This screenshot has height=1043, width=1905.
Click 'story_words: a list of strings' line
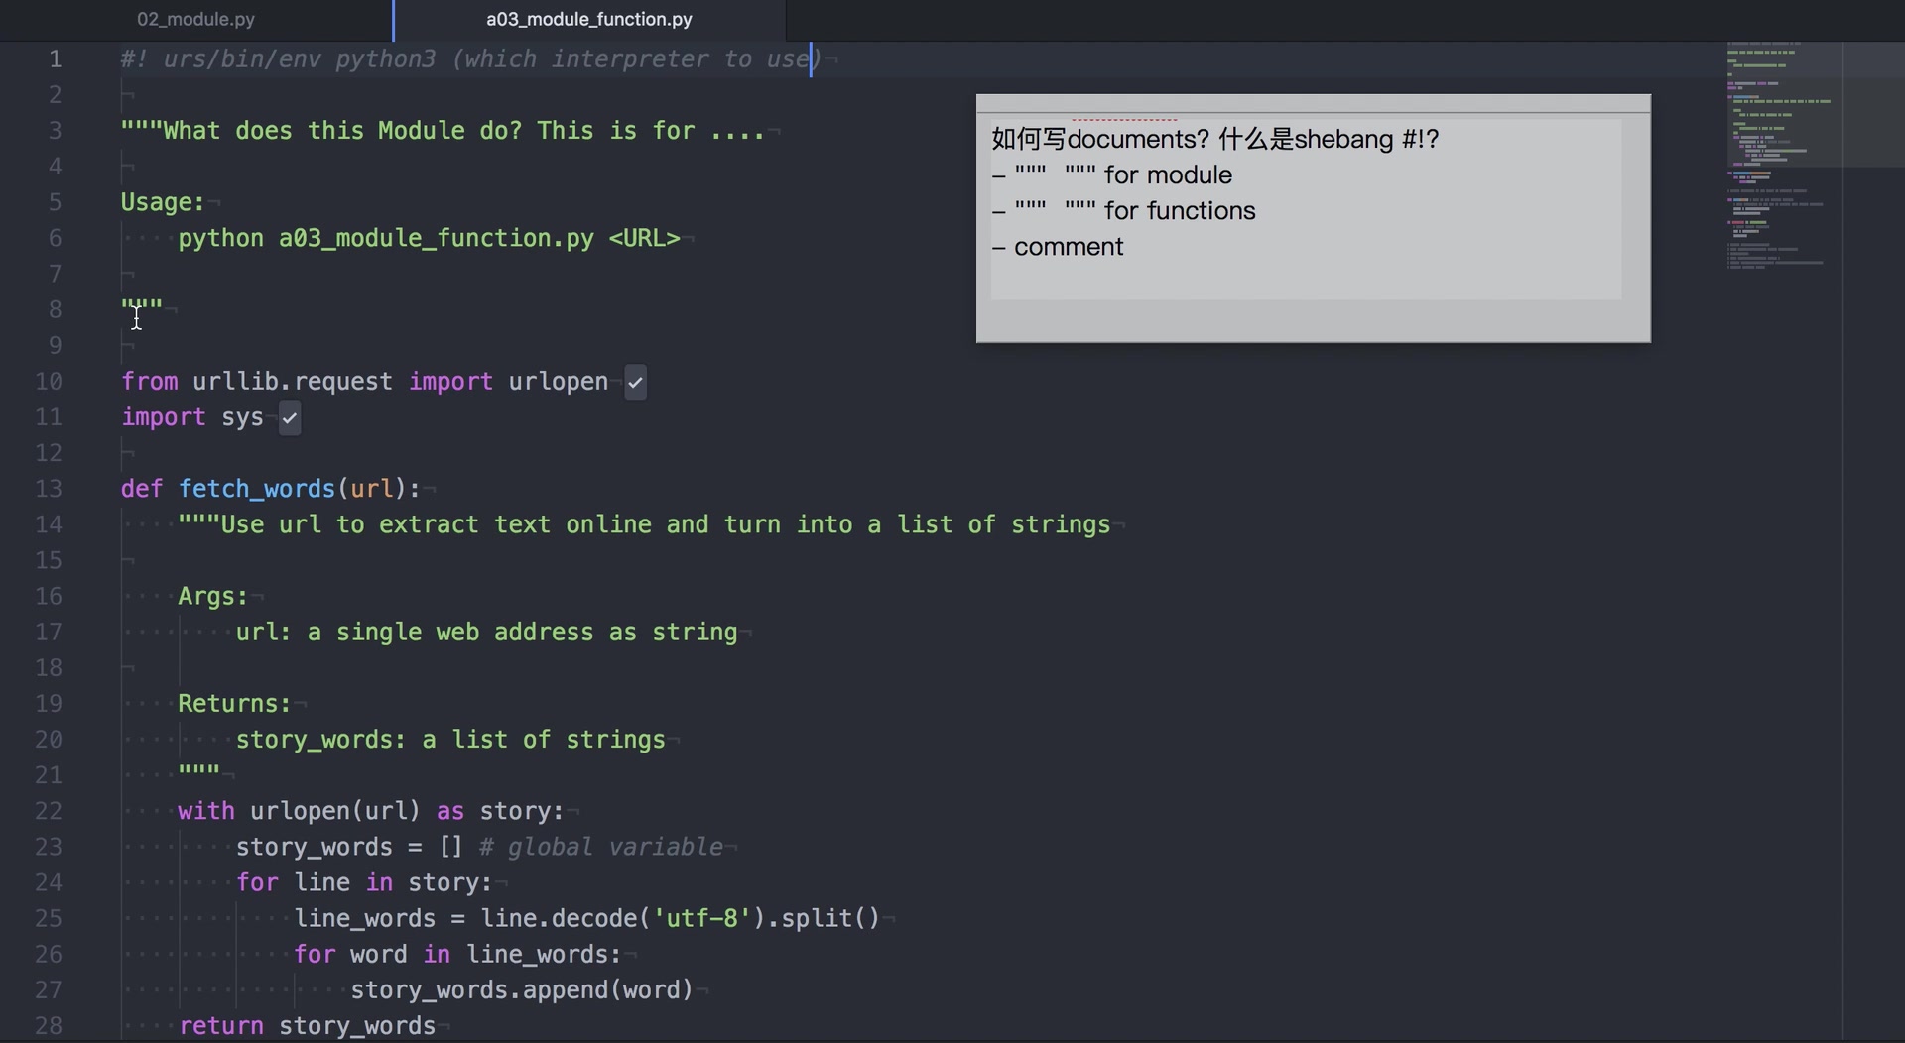[450, 740]
